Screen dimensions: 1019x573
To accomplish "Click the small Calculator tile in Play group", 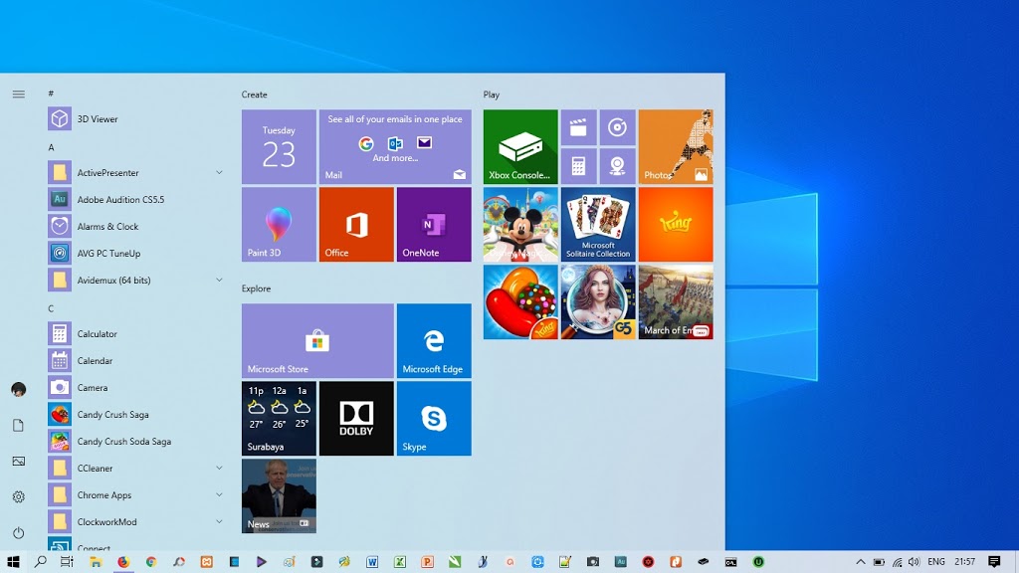I will click(x=578, y=166).
